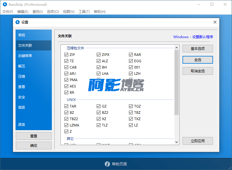
Task: Toggle the PMA checkbox
Action: pyautogui.click(x=66, y=80)
